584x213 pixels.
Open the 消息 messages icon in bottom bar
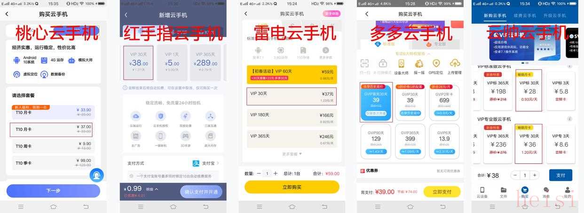(546, 190)
